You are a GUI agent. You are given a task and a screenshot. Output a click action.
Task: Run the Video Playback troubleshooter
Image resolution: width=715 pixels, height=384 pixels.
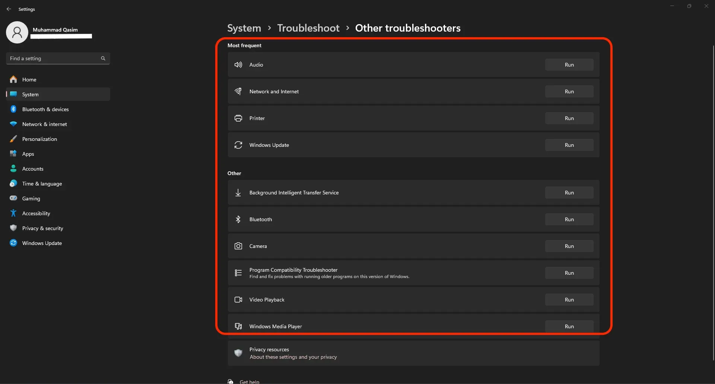[x=569, y=300]
